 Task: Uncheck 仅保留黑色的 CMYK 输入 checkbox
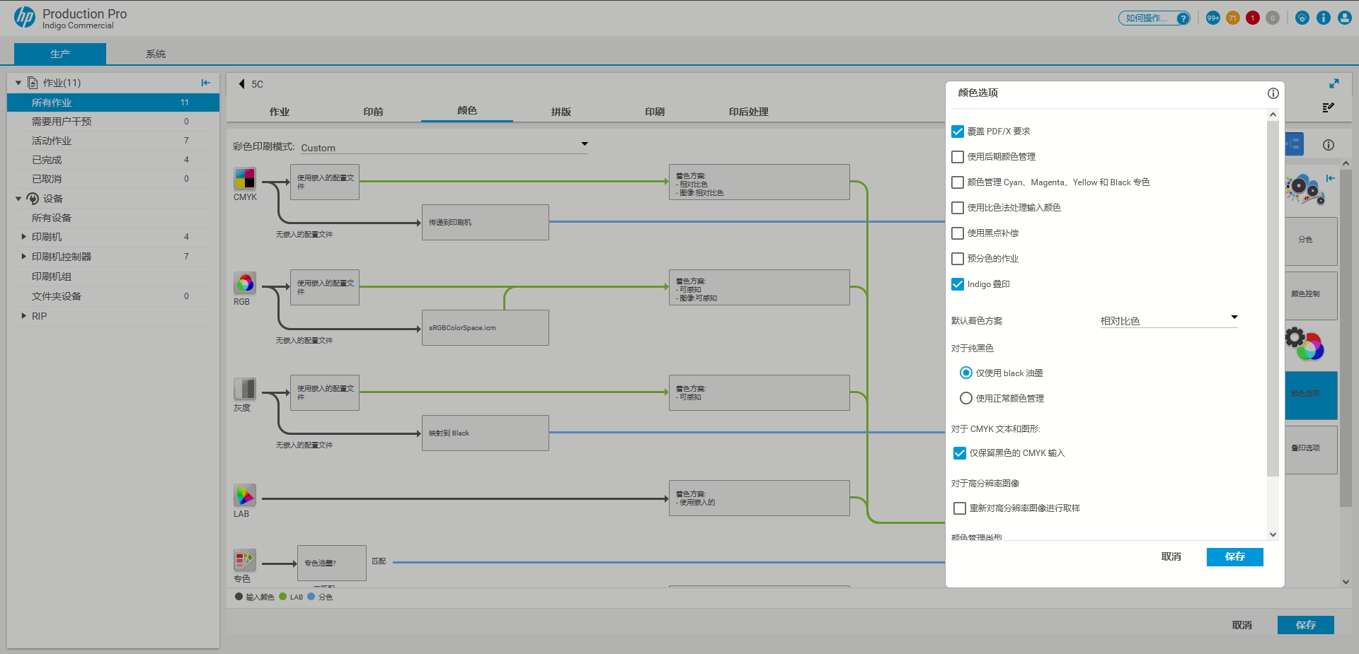960,453
